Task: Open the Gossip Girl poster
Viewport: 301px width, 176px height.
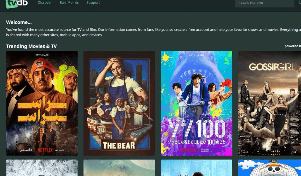Action: (270, 103)
